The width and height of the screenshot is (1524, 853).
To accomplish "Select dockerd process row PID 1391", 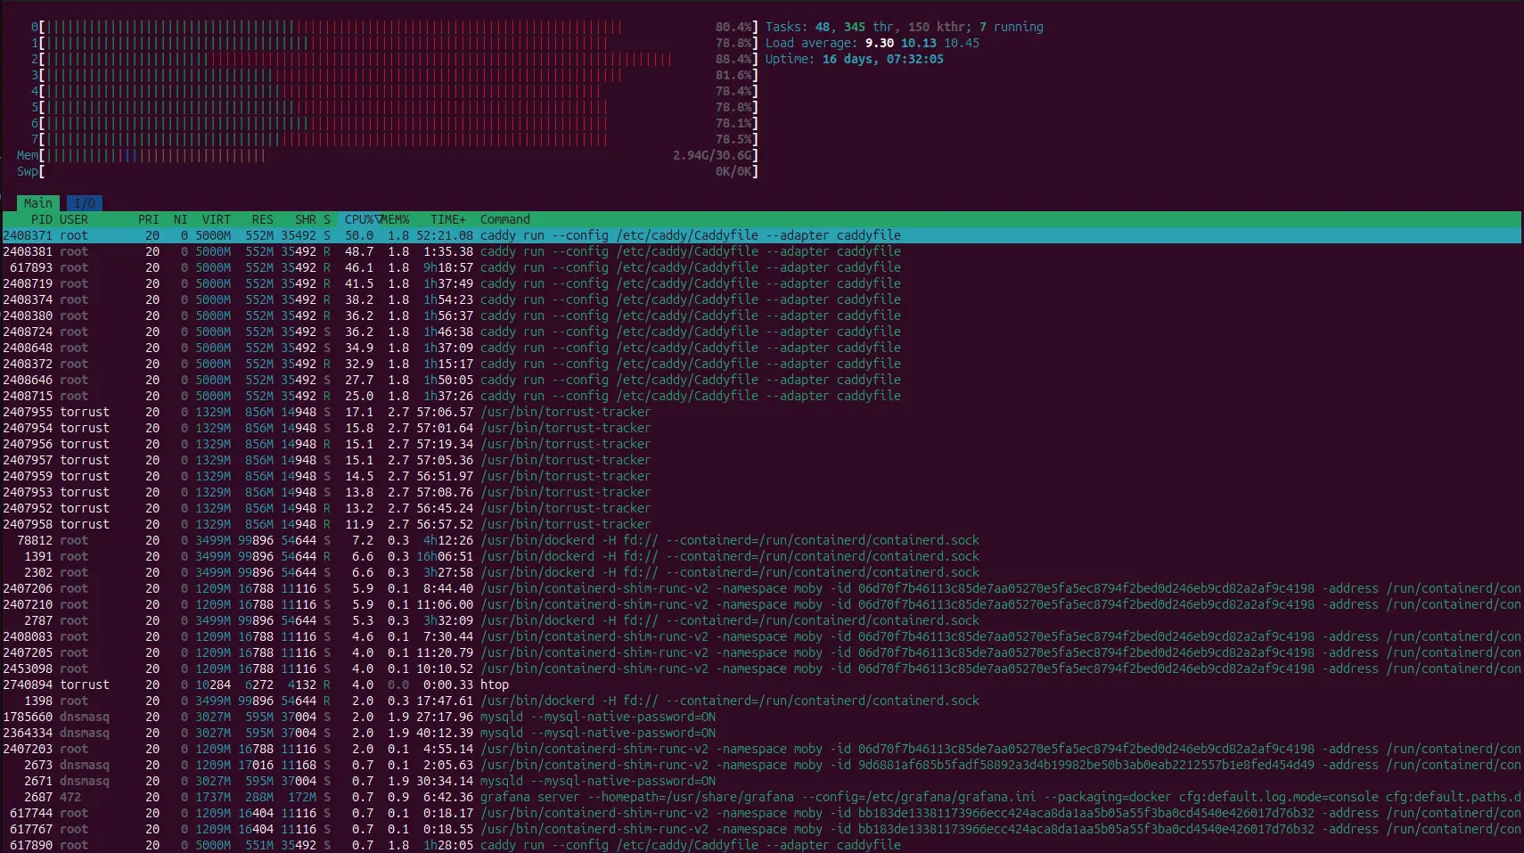I will coord(762,556).
